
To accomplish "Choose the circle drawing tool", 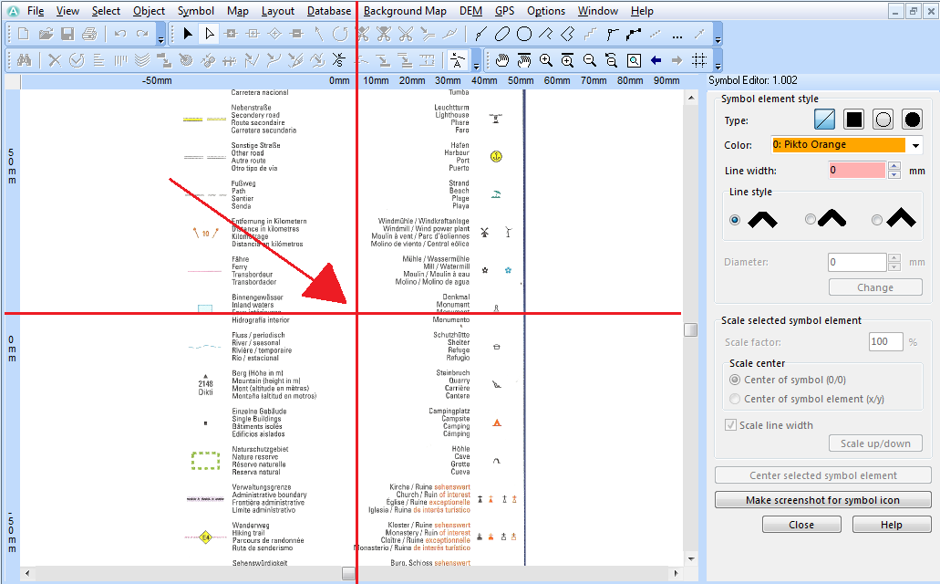I will (524, 34).
